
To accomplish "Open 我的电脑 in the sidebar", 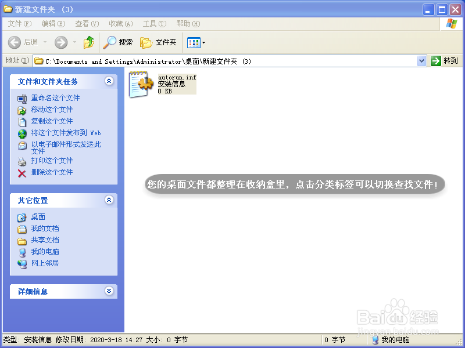I will 45,252.
